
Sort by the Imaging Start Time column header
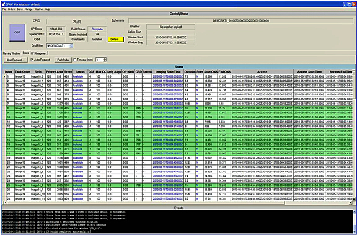[168, 72]
